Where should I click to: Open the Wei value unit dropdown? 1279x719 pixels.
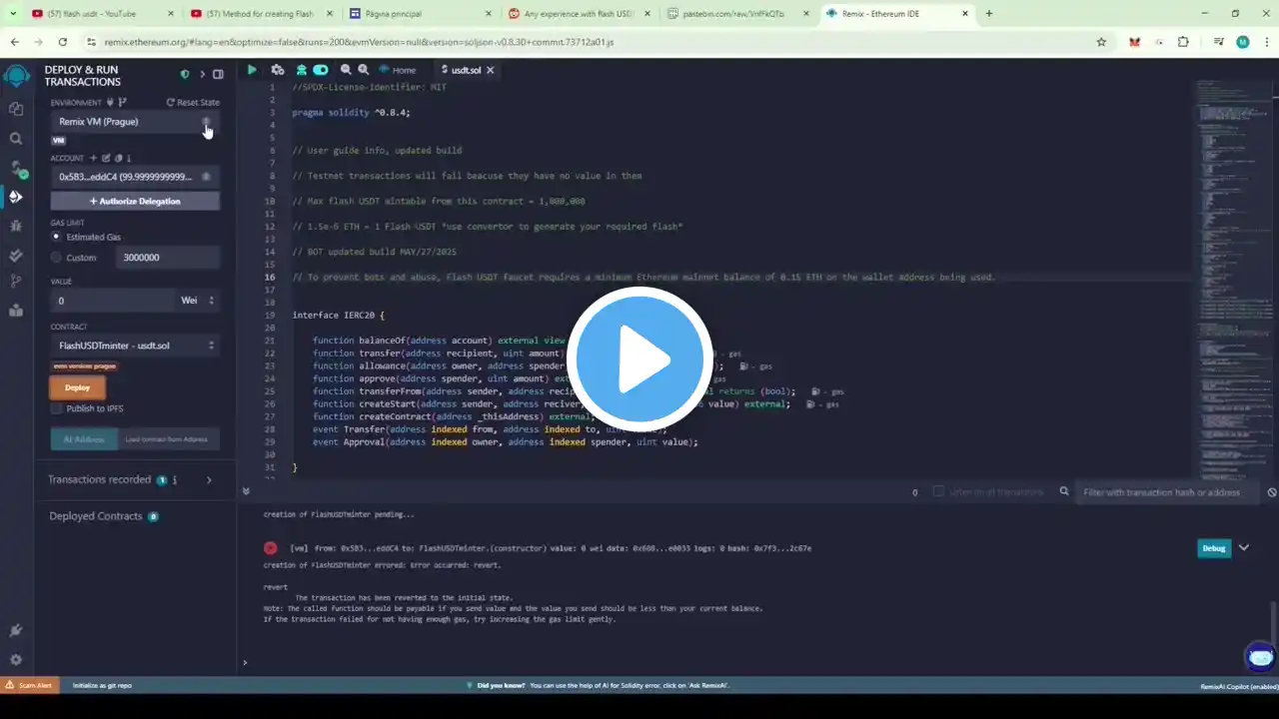(198, 301)
